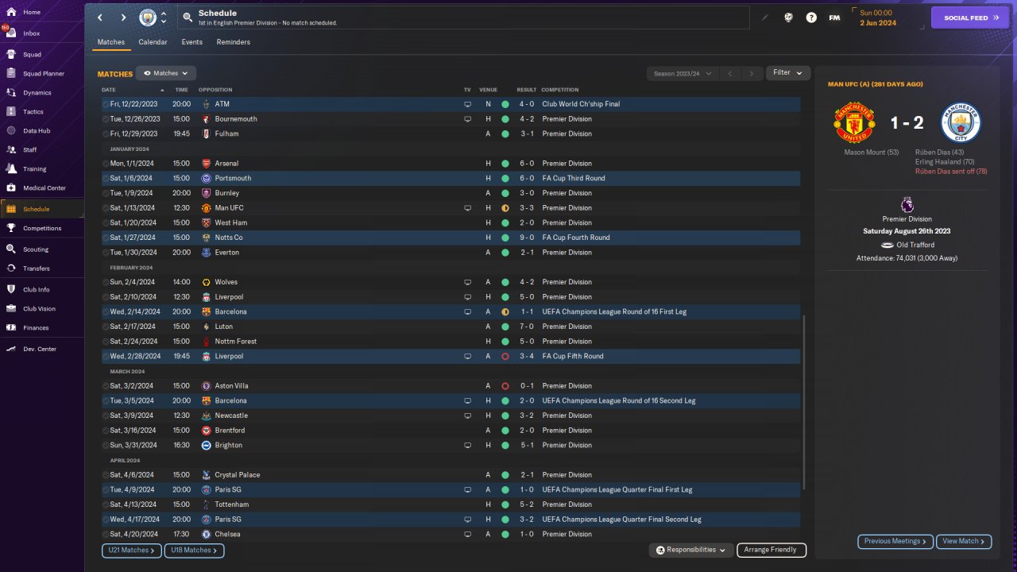This screenshot has height=572, width=1017.
Task: Open the Schedule item in the sidebar
Action: (x=42, y=209)
